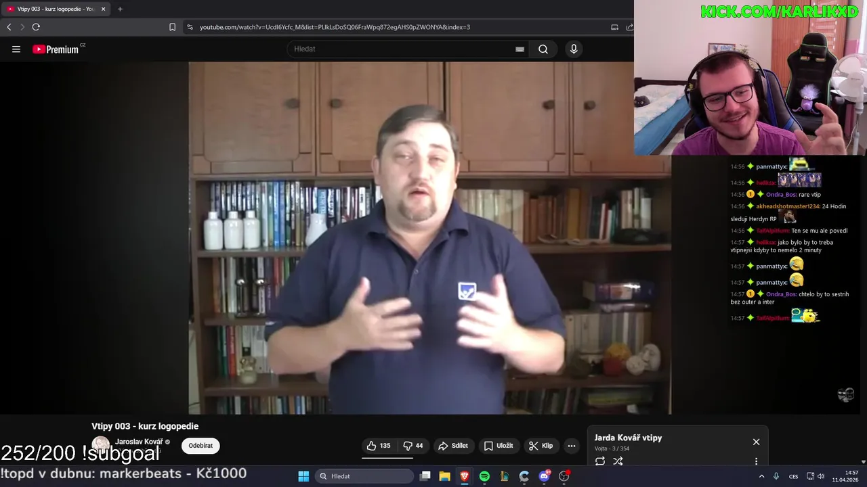This screenshot has height=487, width=867.
Task: Subscribe with the Odebírat button
Action: 200,446
